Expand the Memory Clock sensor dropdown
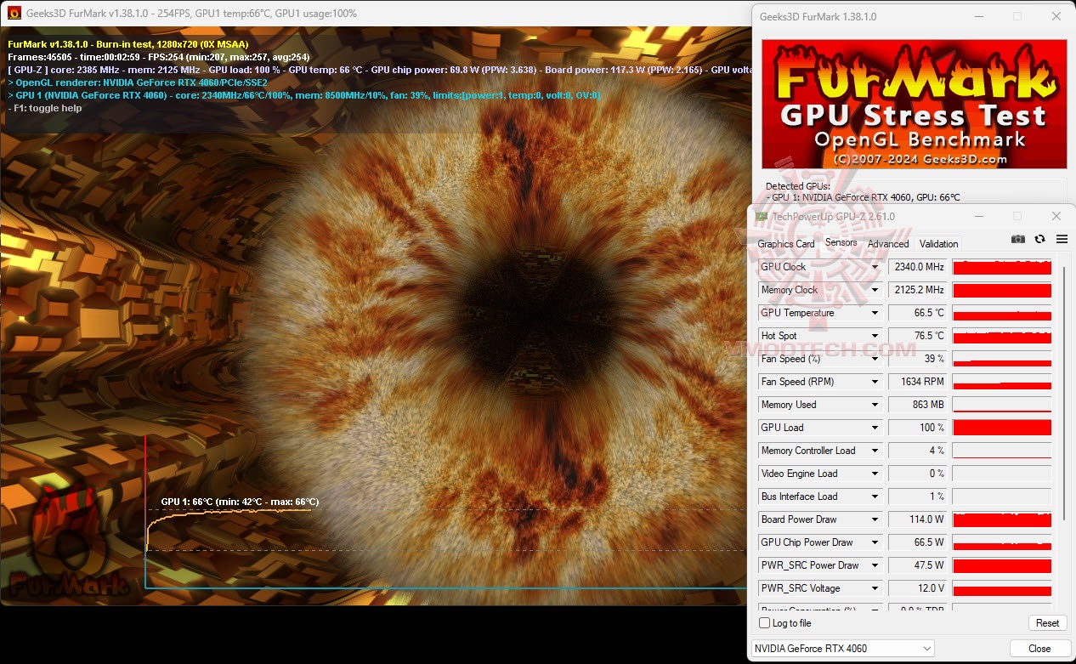The width and height of the screenshot is (1076, 664). coord(875,290)
